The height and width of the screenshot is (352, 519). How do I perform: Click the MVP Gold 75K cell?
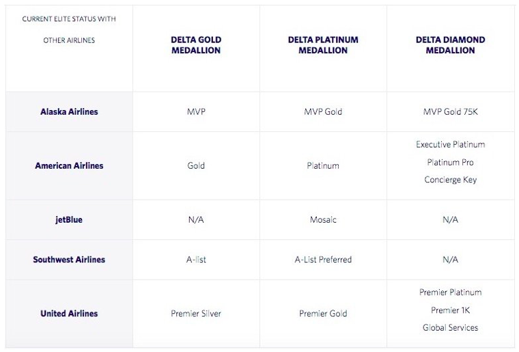pyautogui.click(x=450, y=112)
